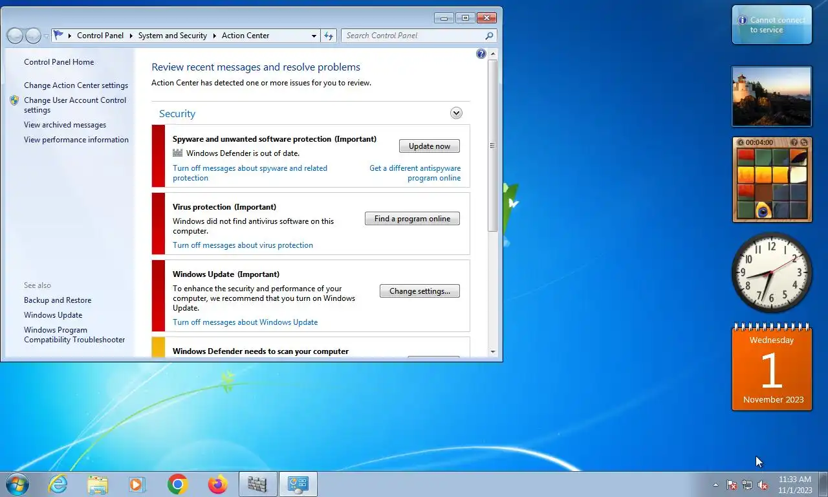828x497 pixels.
Task: Click the muted volume tray icon
Action: [763, 485]
